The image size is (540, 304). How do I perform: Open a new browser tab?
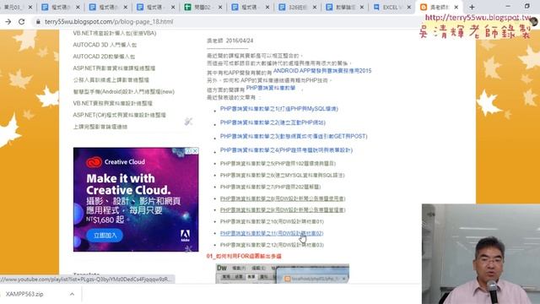point(472,7)
